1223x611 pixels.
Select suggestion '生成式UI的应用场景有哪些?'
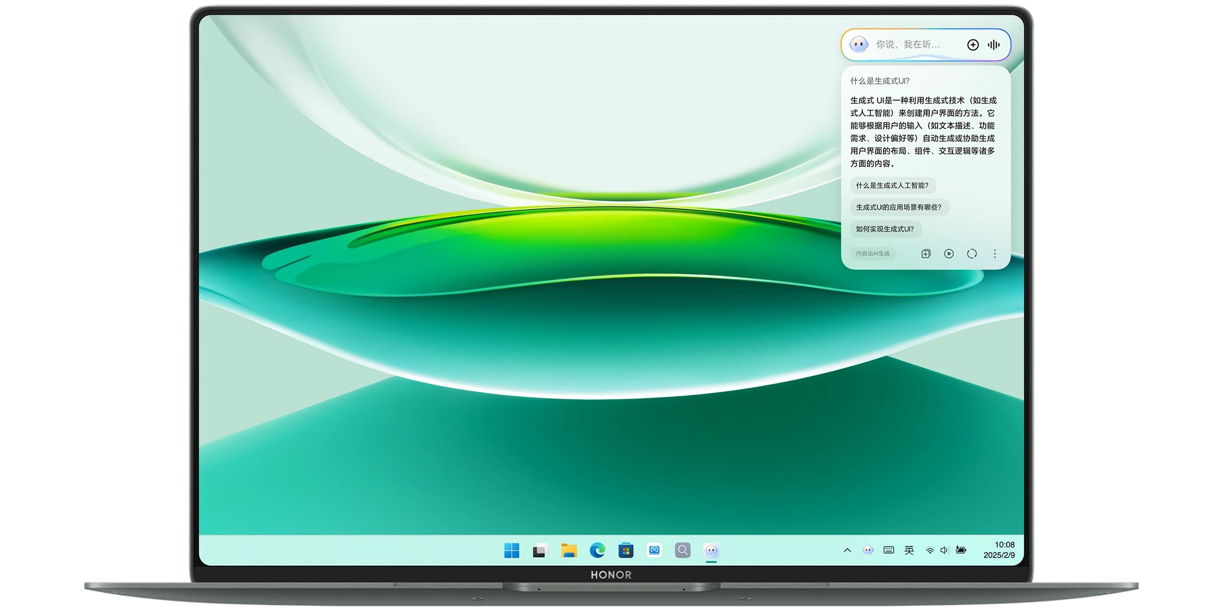click(x=899, y=207)
